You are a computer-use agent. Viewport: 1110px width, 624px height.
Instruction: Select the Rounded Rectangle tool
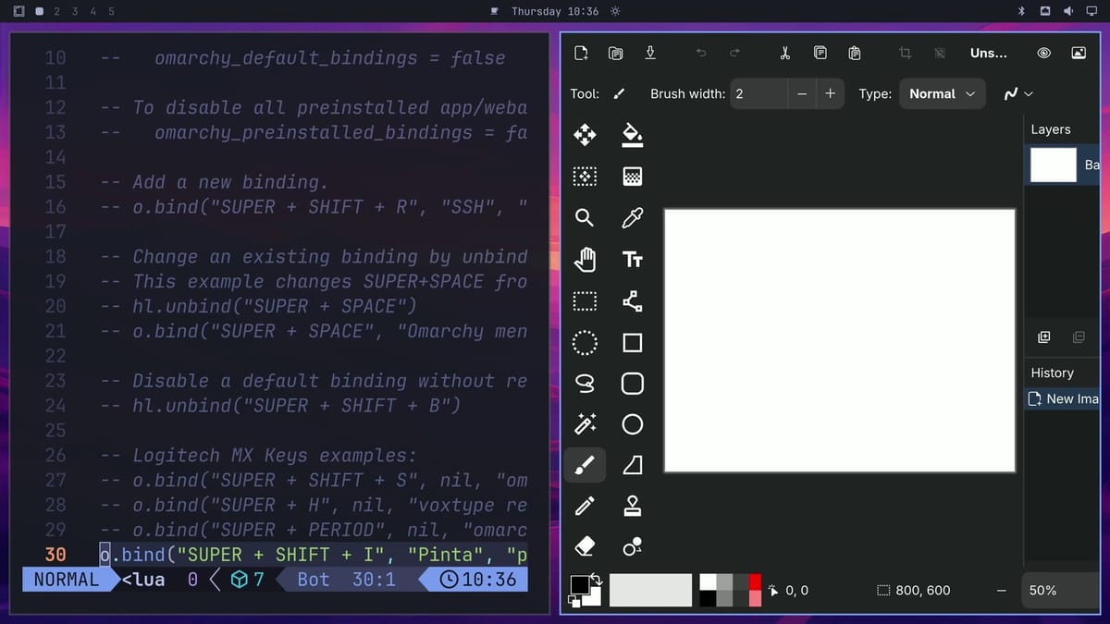[x=633, y=383]
